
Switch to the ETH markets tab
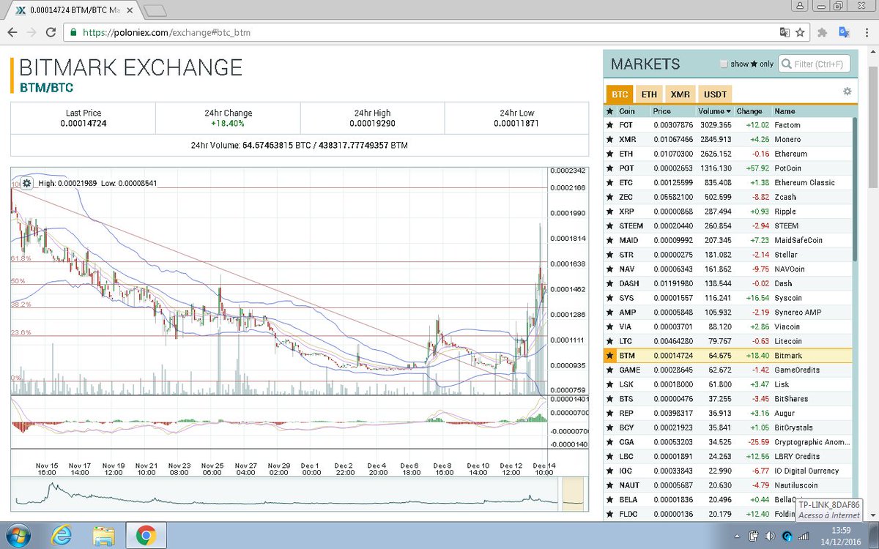[648, 94]
